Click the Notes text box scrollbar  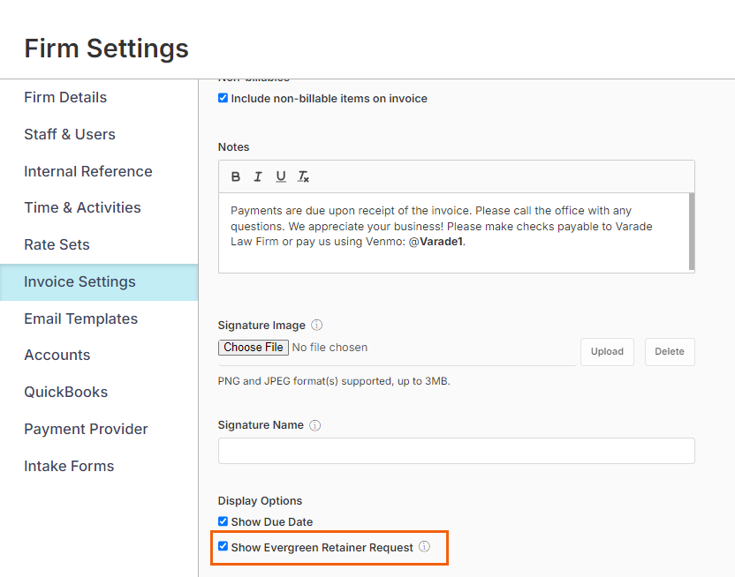click(x=691, y=231)
